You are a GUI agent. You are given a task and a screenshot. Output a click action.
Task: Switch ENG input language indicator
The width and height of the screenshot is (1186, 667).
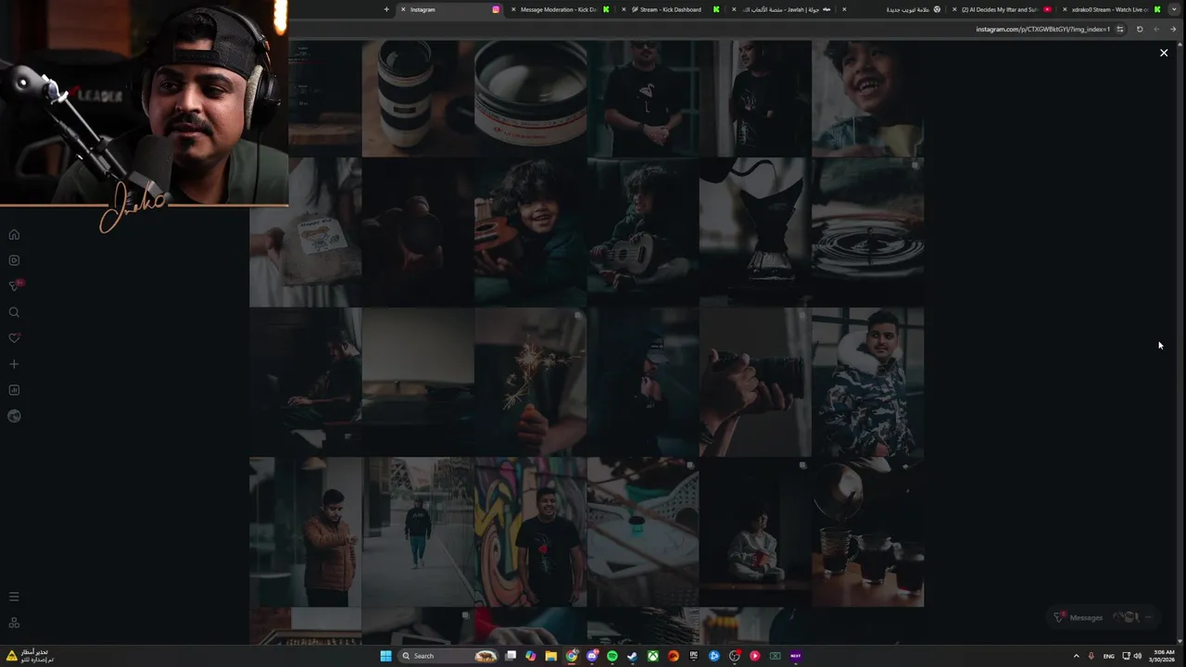coord(1109,656)
